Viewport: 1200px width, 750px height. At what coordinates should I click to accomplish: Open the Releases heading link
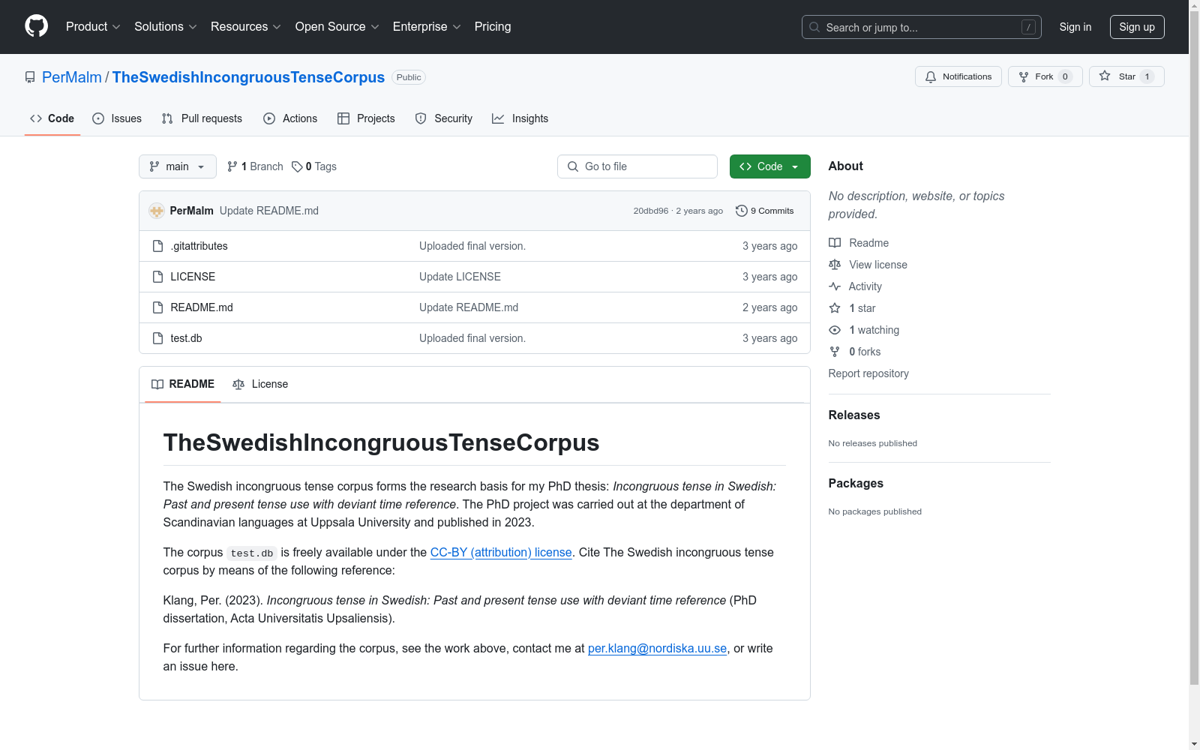[854, 415]
